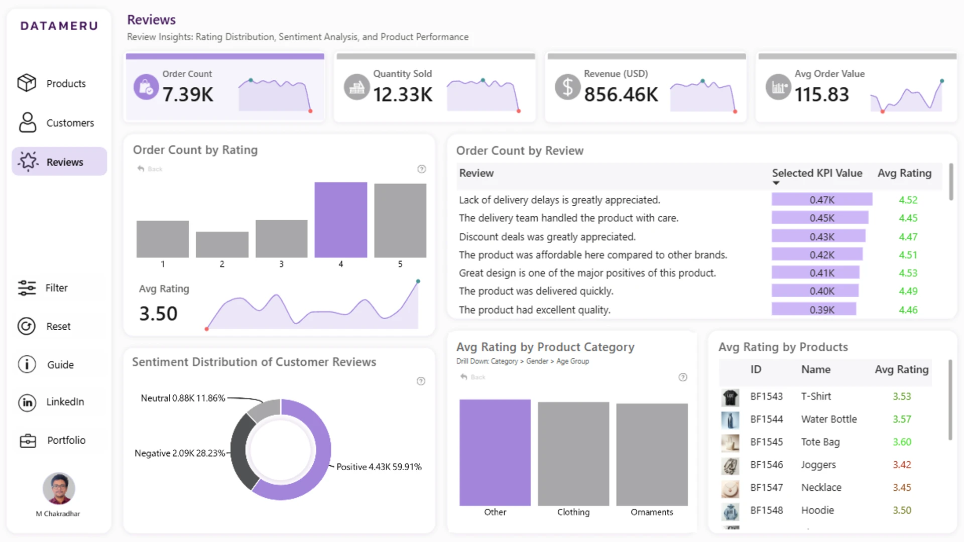Image resolution: width=964 pixels, height=542 pixels.
Task: Open the LinkedIn icon in sidebar
Action: [x=27, y=402]
